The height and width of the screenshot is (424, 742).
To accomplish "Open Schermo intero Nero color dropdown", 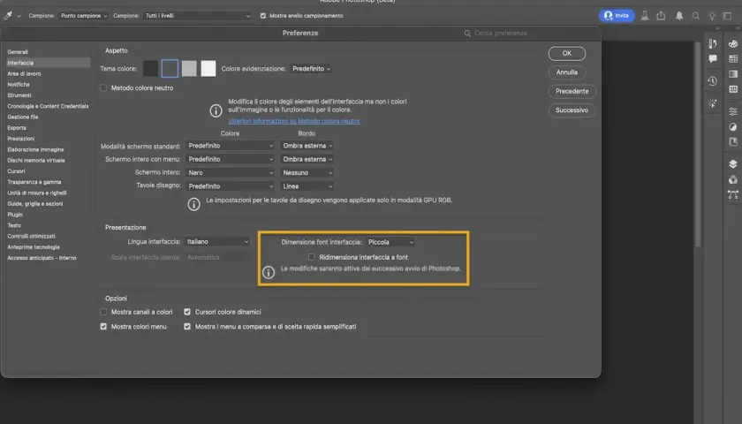I will pos(231,173).
